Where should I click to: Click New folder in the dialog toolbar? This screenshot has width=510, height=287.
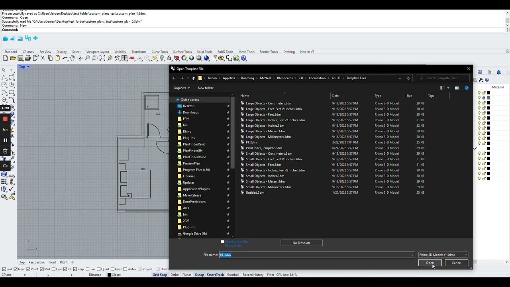pos(206,88)
